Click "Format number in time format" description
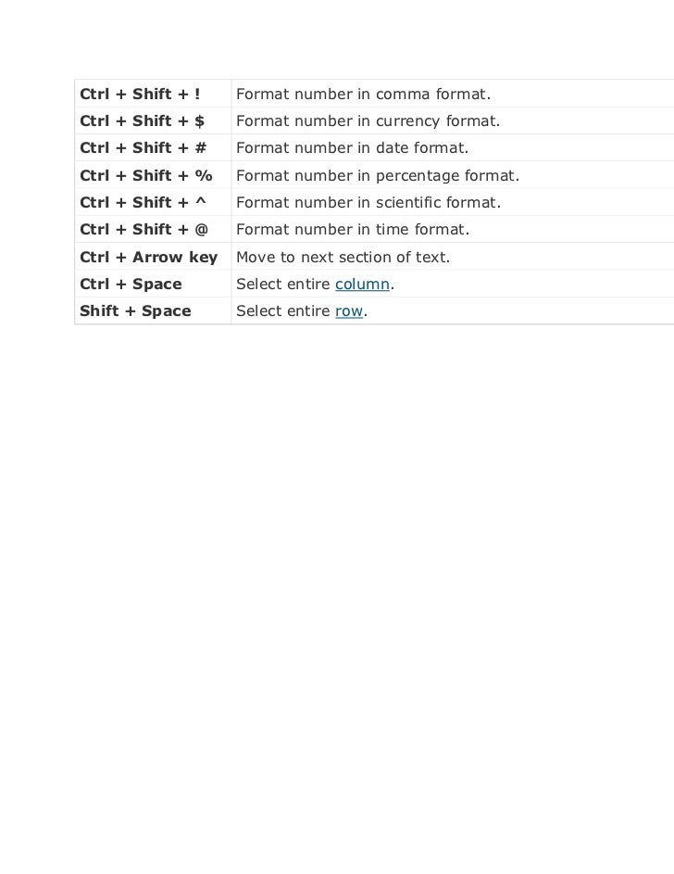674x874 pixels. tap(353, 229)
